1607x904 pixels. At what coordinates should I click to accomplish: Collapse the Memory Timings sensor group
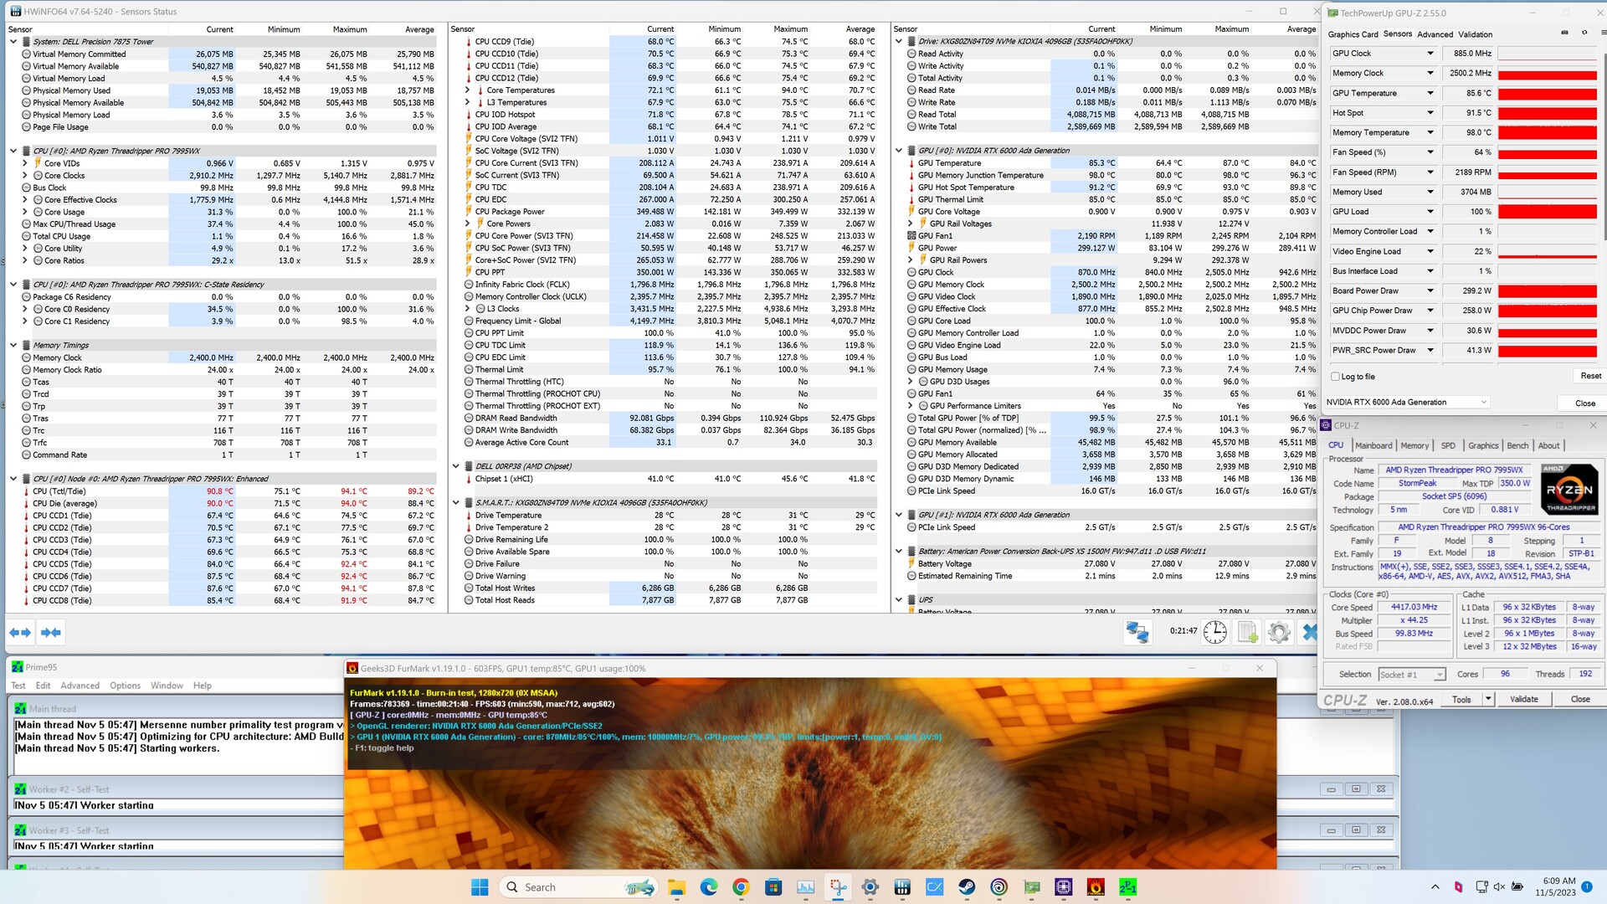pyautogui.click(x=13, y=345)
